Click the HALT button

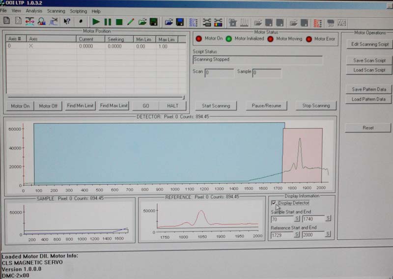coord(173,106)
